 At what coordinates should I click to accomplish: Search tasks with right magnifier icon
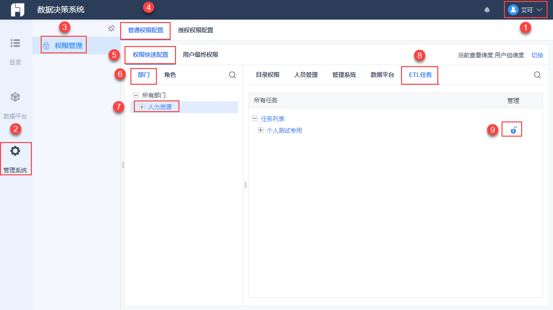pyautogui.click(x=537, y=74)
